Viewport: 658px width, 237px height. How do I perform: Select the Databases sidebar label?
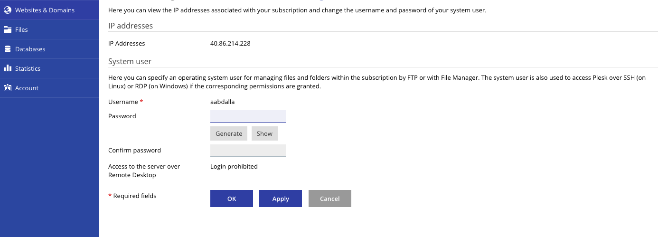(30, 49)
